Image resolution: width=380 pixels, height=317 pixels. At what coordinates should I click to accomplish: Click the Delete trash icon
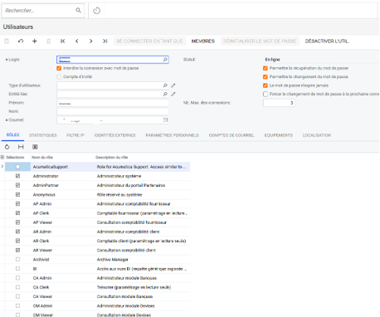[49, 41]
